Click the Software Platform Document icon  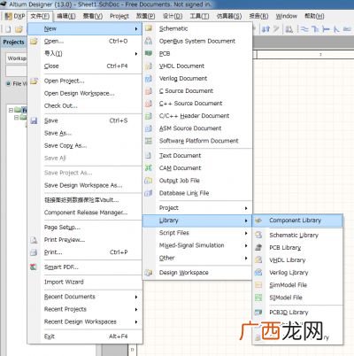[x=149, y=141]
